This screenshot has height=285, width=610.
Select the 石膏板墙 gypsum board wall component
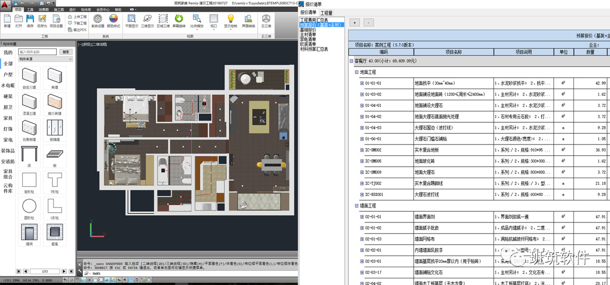click(x=29, y=131)
